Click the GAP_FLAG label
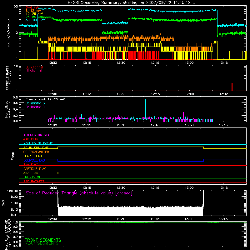Image resolution: width=250 pixels, height=250 pixels. tap(31, 139)
